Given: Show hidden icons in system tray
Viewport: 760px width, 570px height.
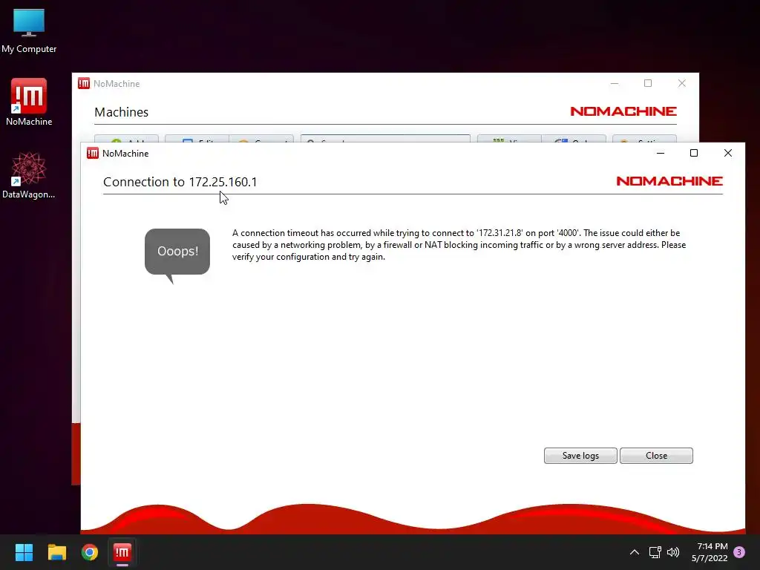Looking at the screenshot, I should (x=634, y=552).
